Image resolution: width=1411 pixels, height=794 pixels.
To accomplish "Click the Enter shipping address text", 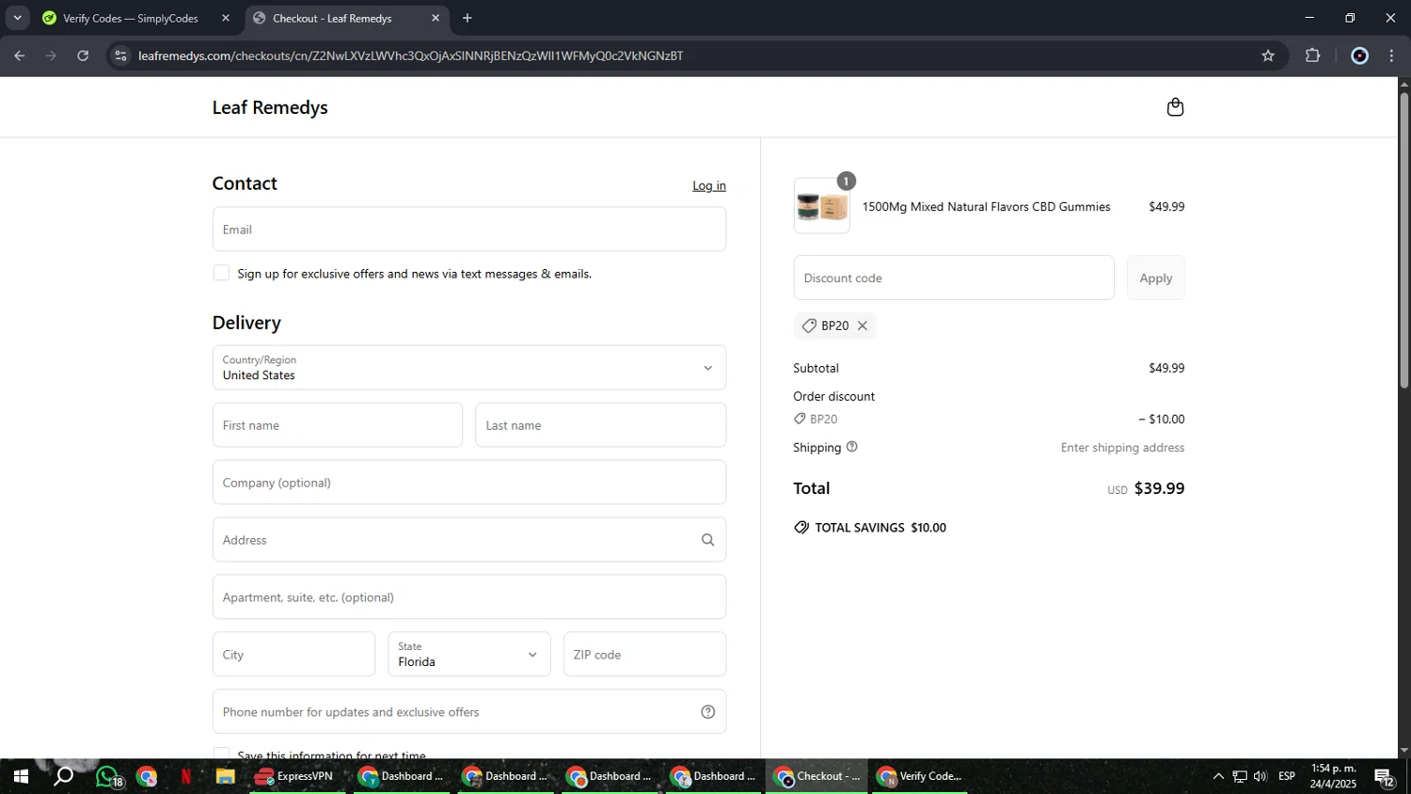I will pyautogui.click(x=1122, y=448).
